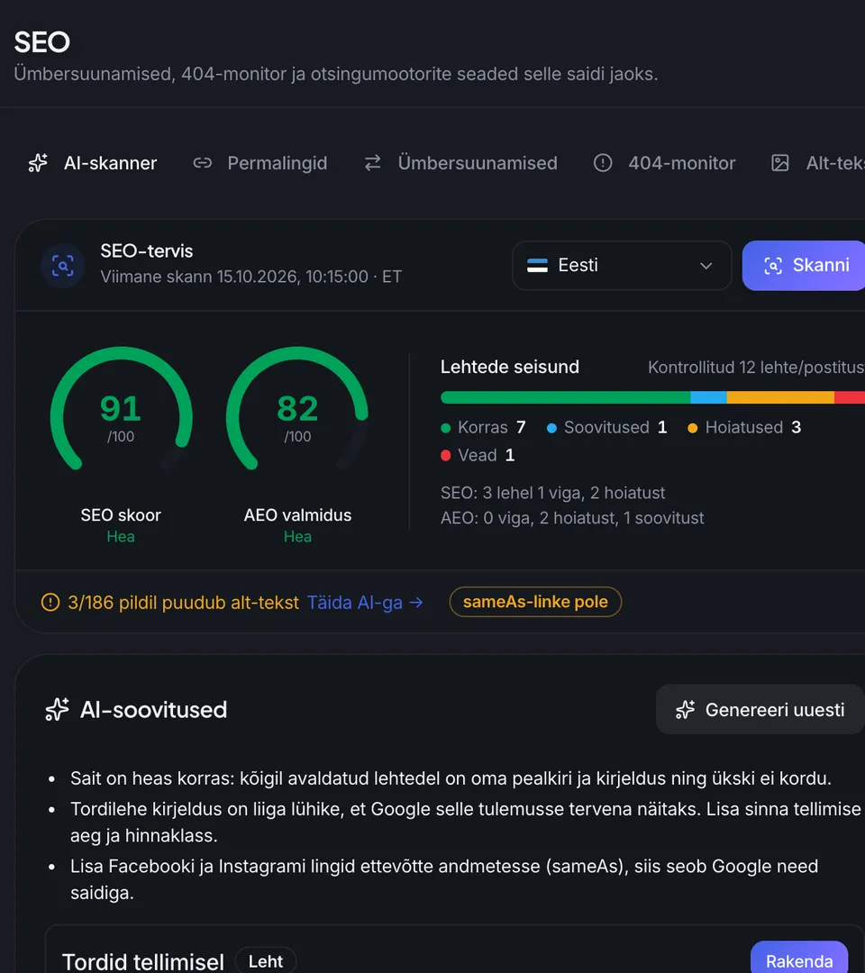865x973 pixels.
Task: Expand language list via chevron arrow
Action: pos(706,266)
